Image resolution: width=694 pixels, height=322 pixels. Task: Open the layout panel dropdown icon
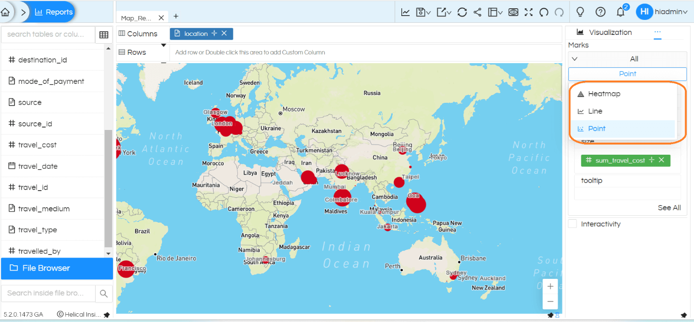[x=495, y=12]
